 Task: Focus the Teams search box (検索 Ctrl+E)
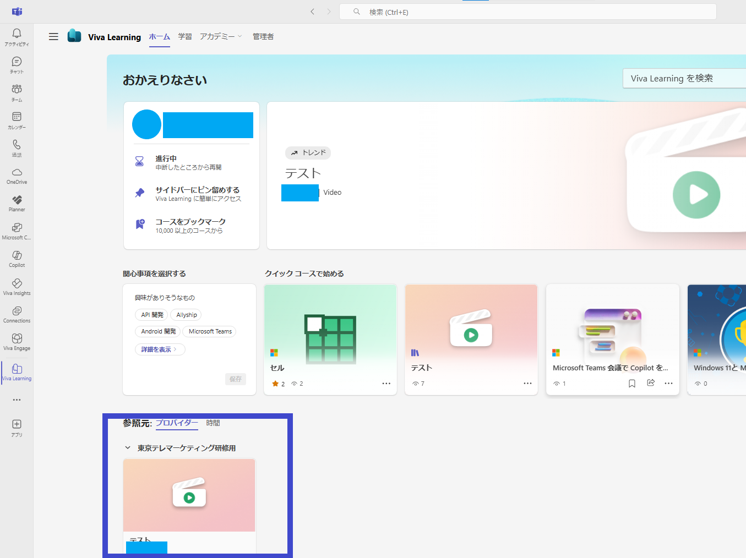[x=528, y=12]
